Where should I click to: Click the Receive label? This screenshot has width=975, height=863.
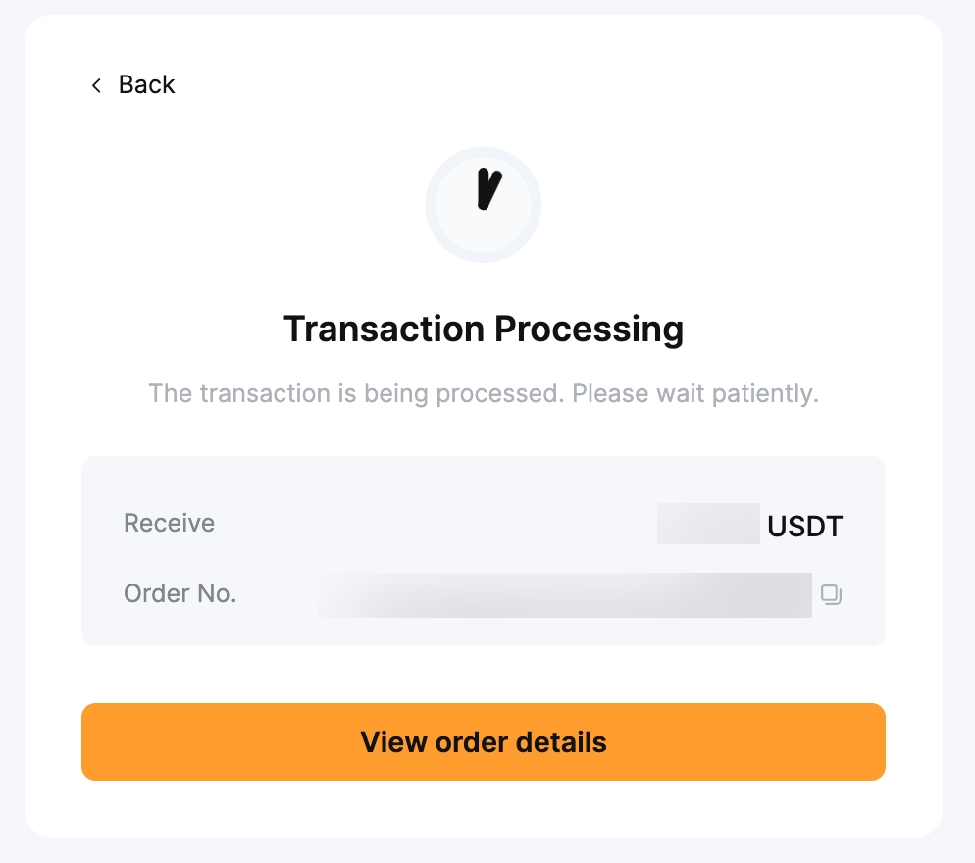169,524
